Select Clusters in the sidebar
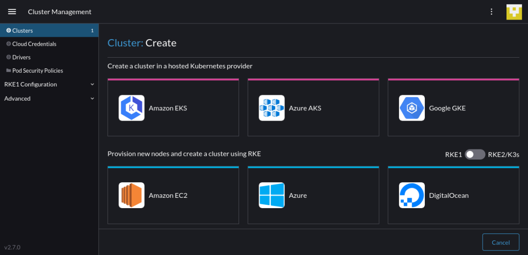This screenshot has width=528, height=255. (x=49, y=30)
